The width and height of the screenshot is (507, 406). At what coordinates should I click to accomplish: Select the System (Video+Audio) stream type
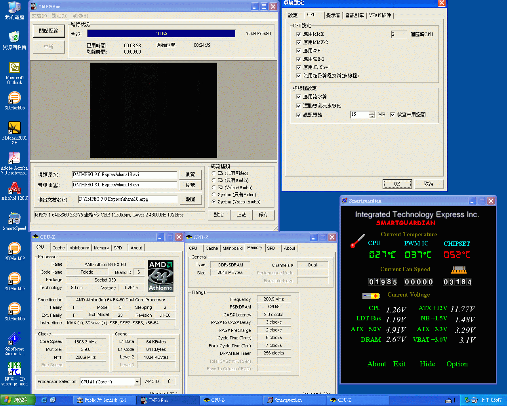[214, 202]
